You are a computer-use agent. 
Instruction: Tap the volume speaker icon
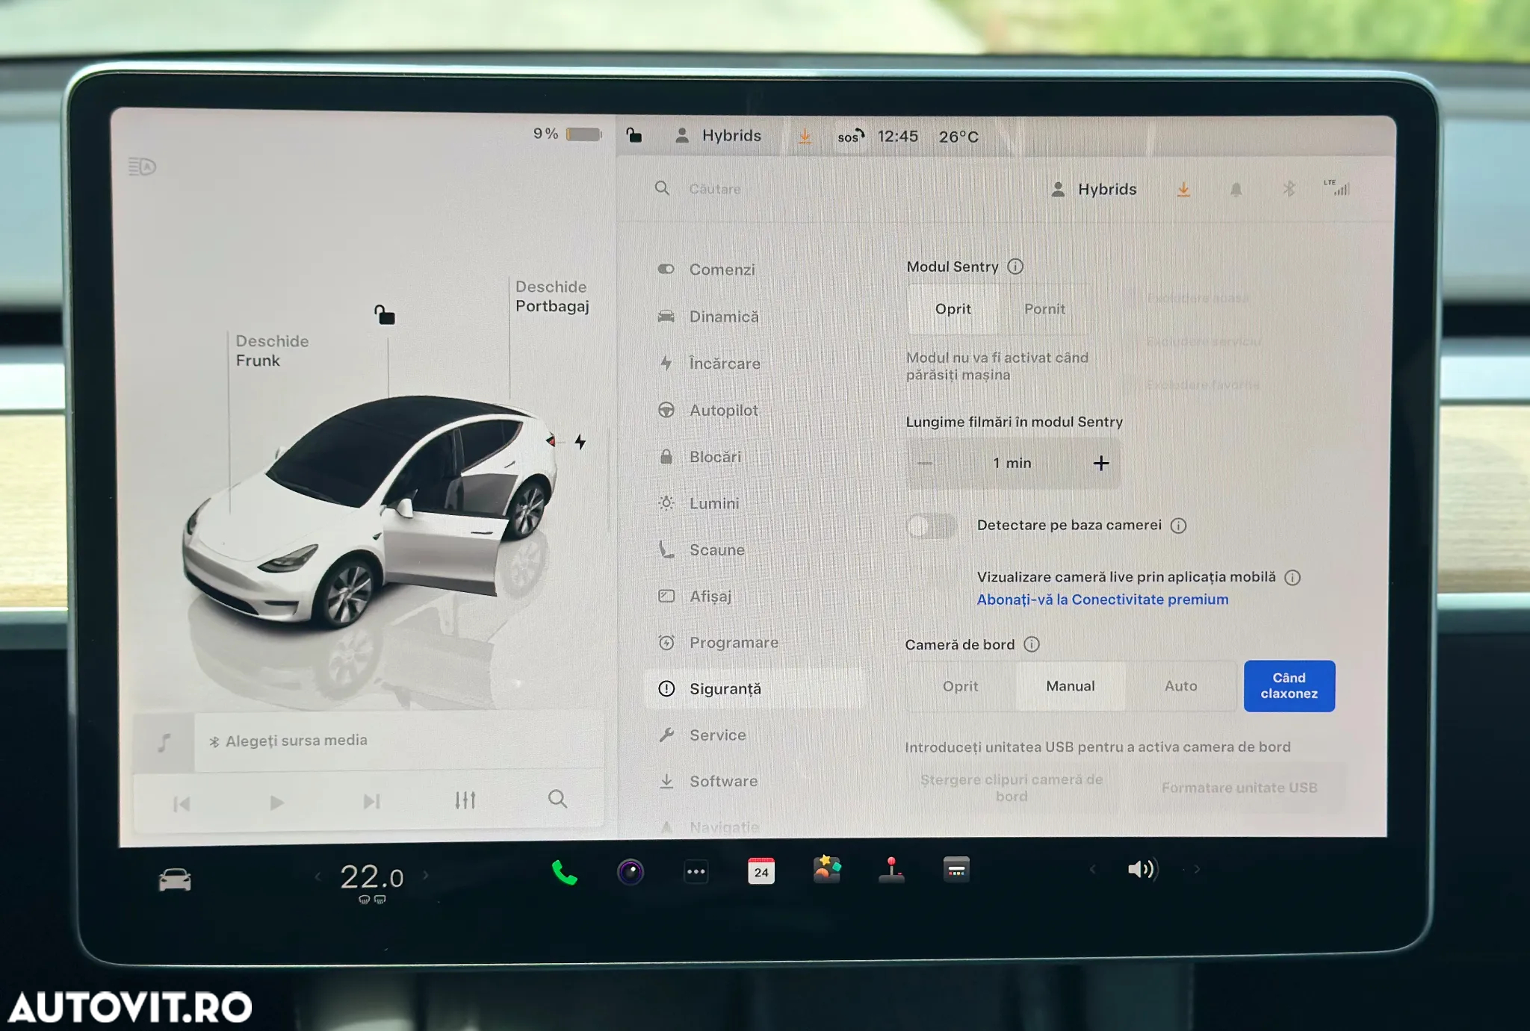[1142, 869]
